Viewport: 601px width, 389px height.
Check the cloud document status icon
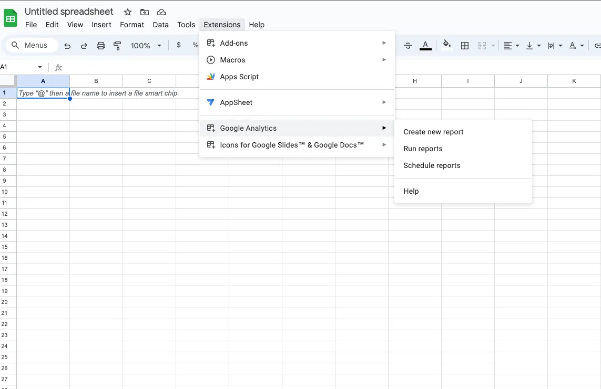point(161,12)
